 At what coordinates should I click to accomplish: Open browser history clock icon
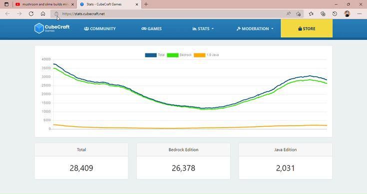[335, 14]
